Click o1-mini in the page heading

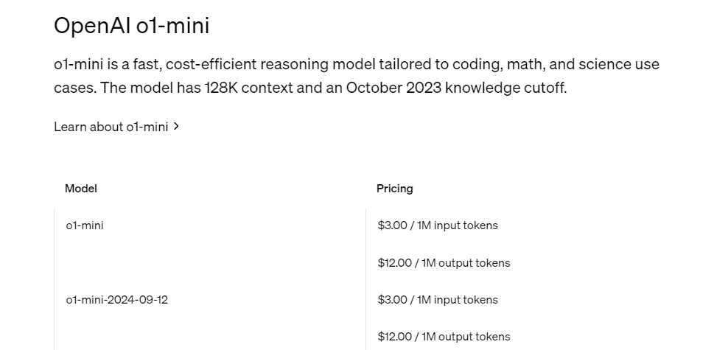(173, 26)
